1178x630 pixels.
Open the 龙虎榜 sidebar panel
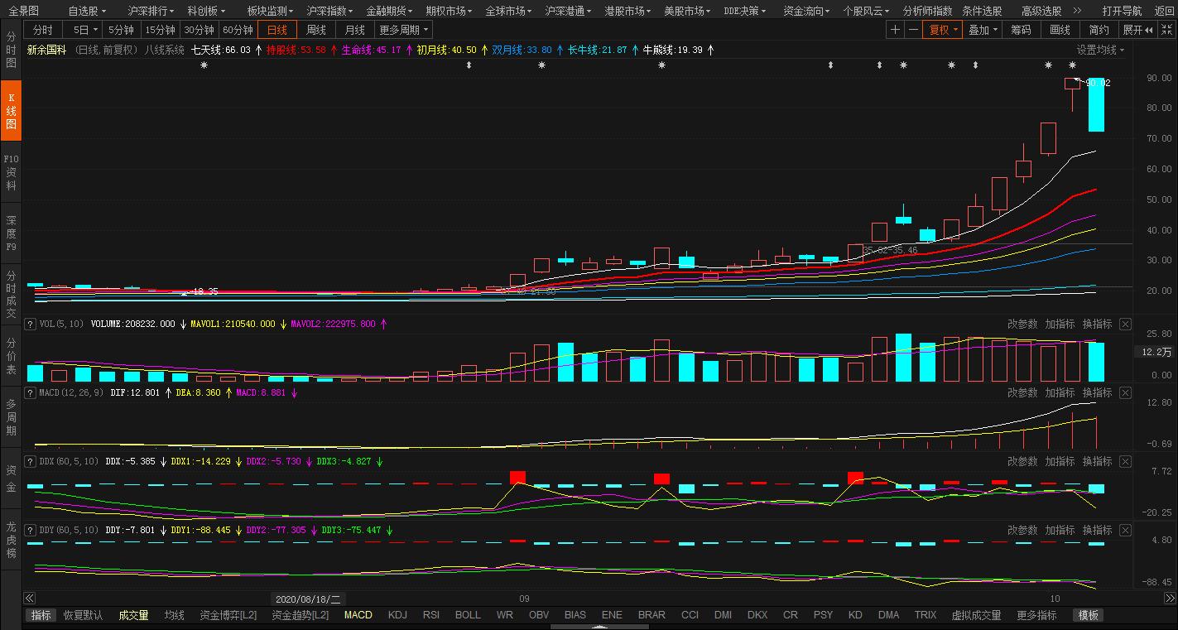tap(11, 540)
